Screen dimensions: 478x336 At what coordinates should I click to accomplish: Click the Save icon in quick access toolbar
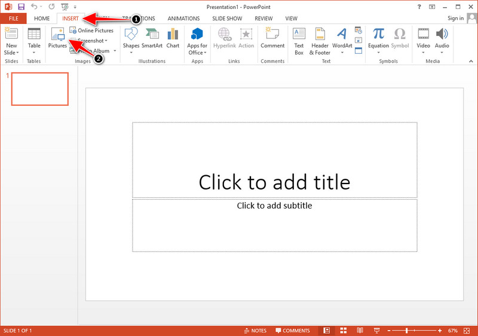click(x=22, y=7)
